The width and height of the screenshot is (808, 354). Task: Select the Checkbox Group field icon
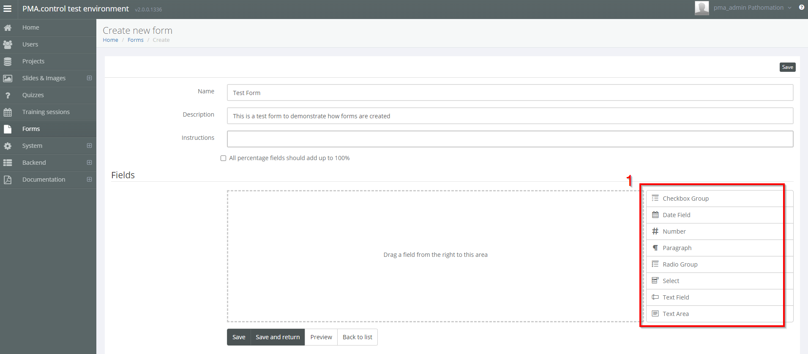point(655,198)
